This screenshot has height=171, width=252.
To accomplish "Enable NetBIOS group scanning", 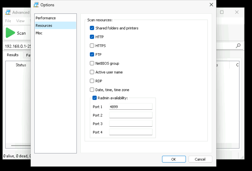I will point(92,63).
